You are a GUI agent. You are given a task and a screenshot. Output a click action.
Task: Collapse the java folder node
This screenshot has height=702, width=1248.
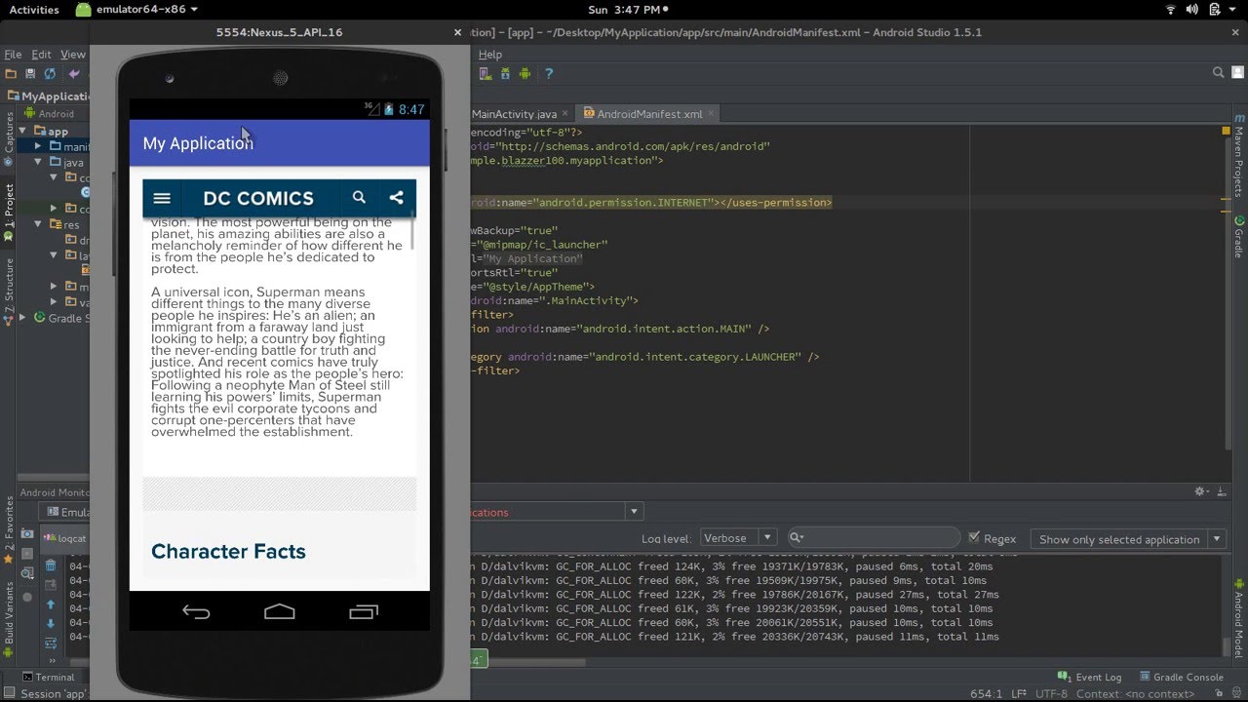click(38, 162)
